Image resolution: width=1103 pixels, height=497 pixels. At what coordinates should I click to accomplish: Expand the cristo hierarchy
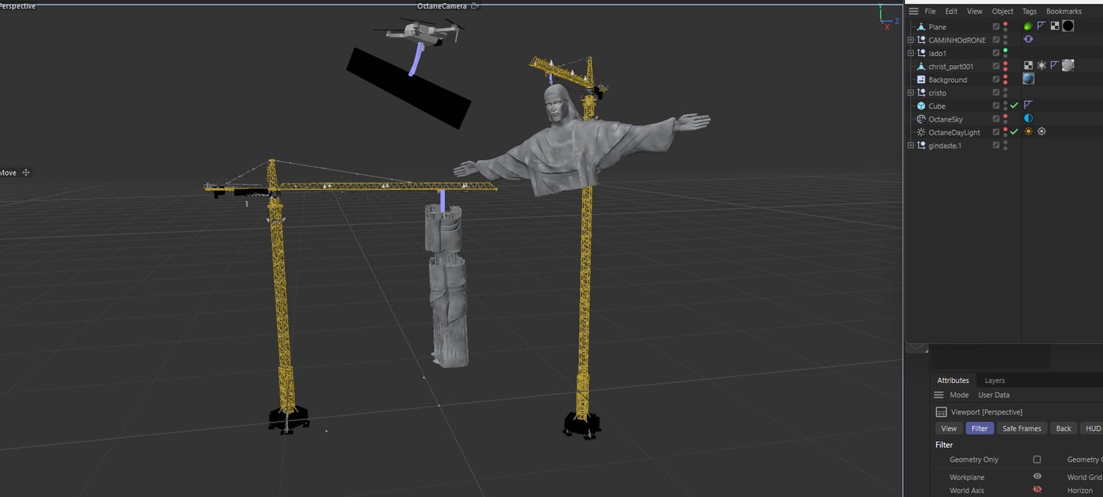pos(911,93)
